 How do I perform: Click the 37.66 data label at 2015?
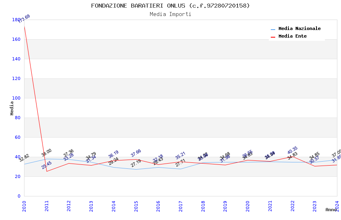pyautogui.click(x=136, y=153)
